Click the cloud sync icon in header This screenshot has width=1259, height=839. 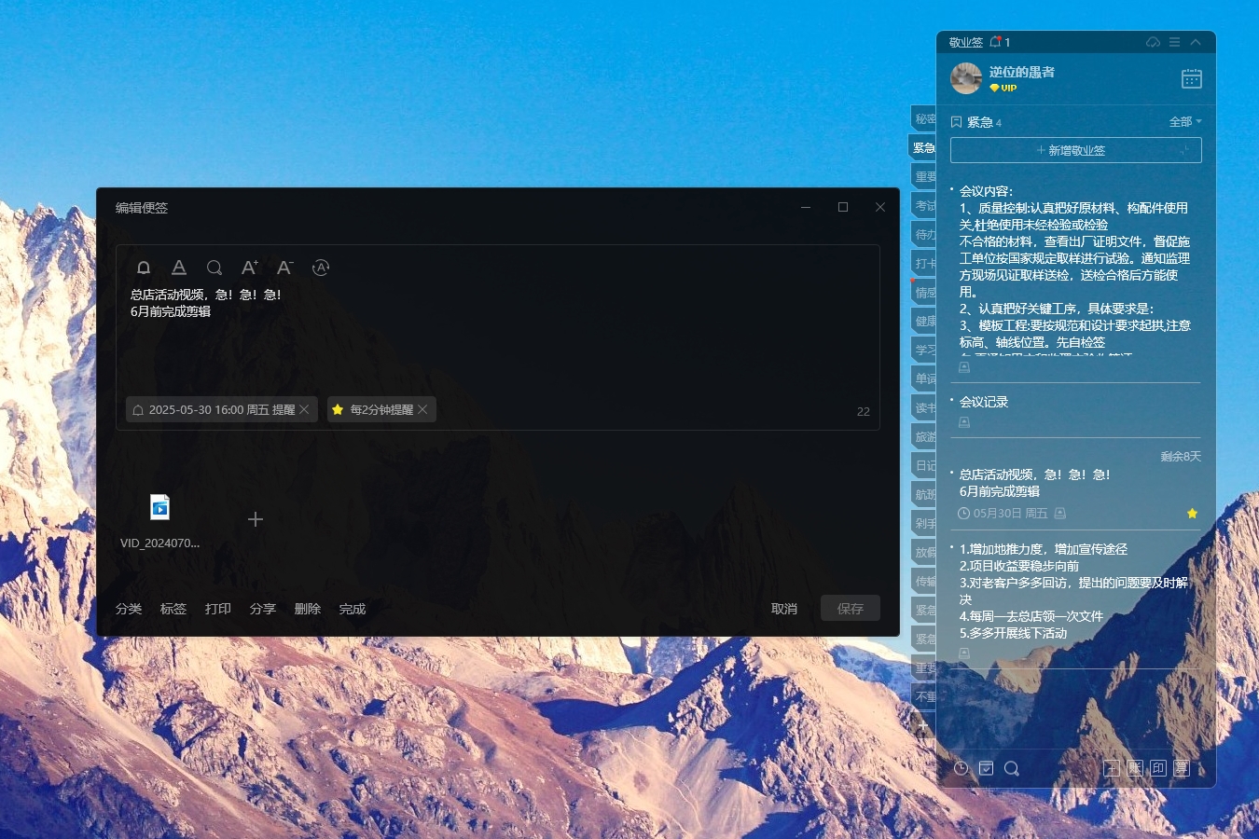pyautogui.click(x=1153, y=42)
